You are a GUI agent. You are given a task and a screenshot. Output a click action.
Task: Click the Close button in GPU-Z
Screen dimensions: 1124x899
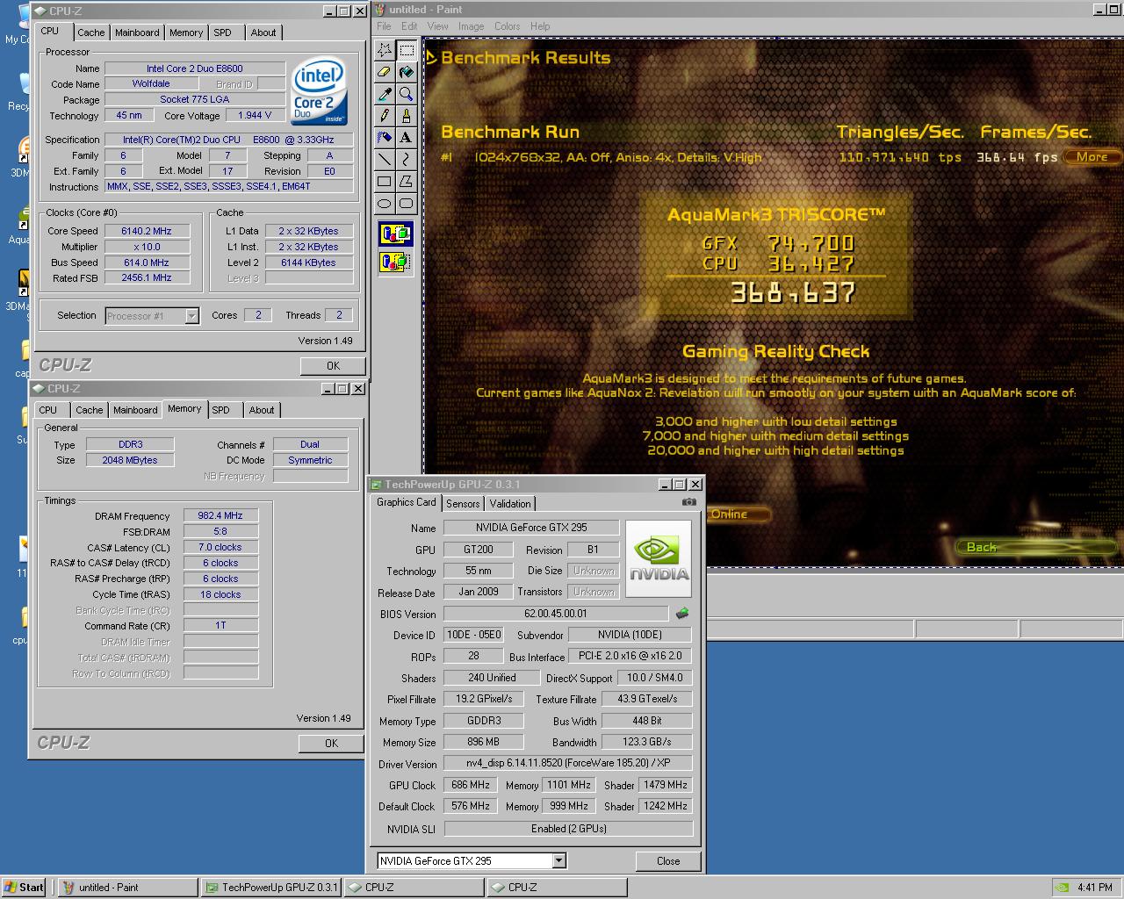668,860
